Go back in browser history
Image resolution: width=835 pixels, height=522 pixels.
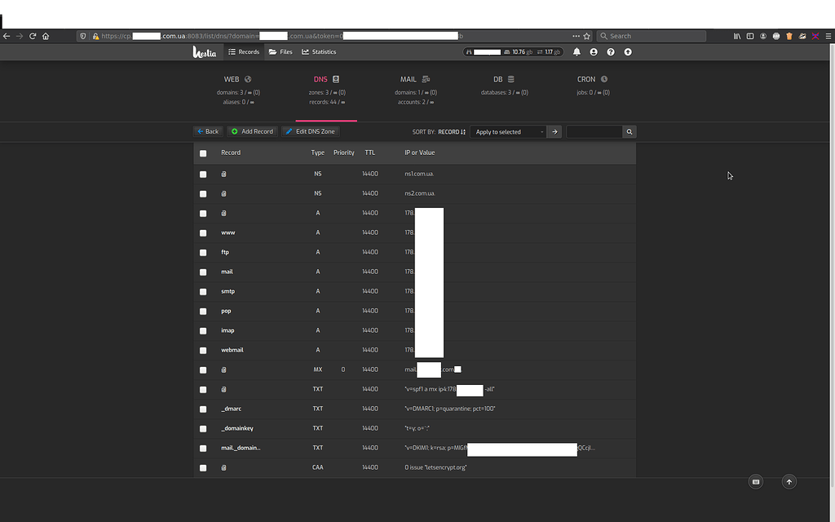[7, 36]
